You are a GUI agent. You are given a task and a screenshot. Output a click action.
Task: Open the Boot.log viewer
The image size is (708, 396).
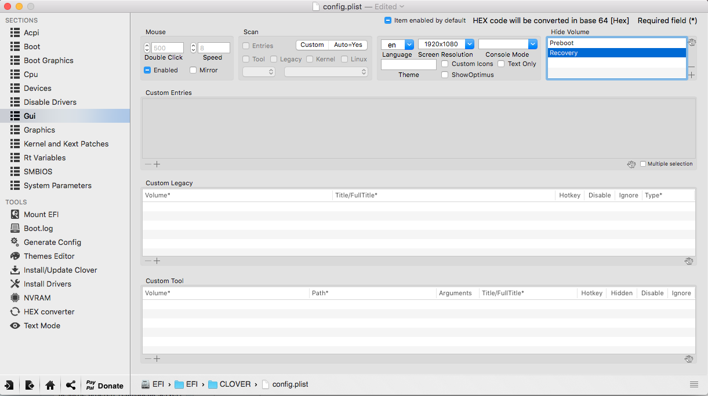(x=38, y=228)
